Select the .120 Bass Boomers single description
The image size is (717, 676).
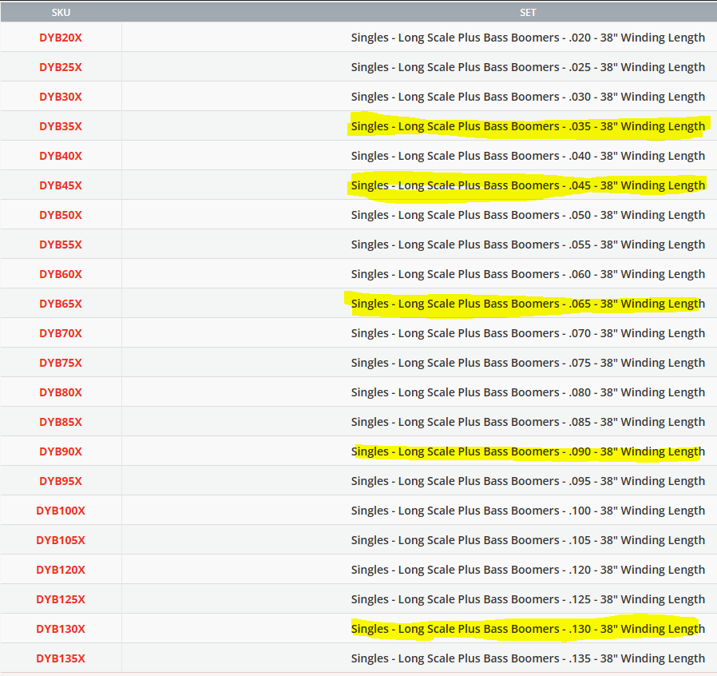(x=528, y=570)
